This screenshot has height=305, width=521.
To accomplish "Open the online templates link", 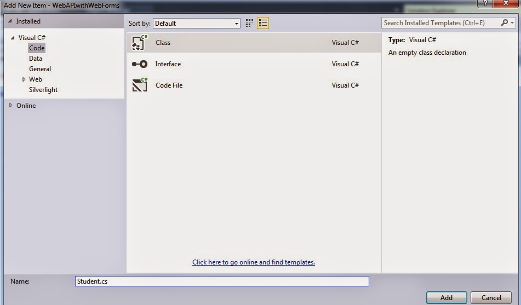I will point(254,262).
